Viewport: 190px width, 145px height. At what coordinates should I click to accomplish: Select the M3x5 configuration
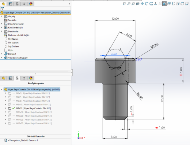33,93
